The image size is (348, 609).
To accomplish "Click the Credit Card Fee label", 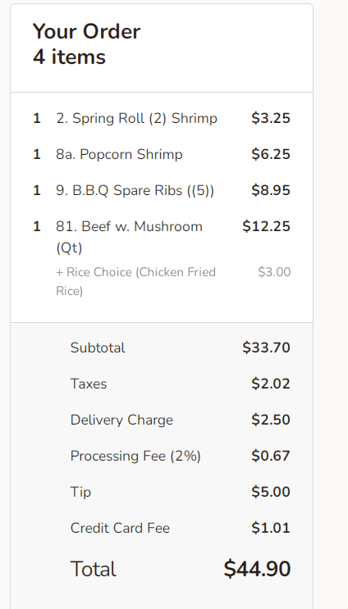I will coord(120,528).
